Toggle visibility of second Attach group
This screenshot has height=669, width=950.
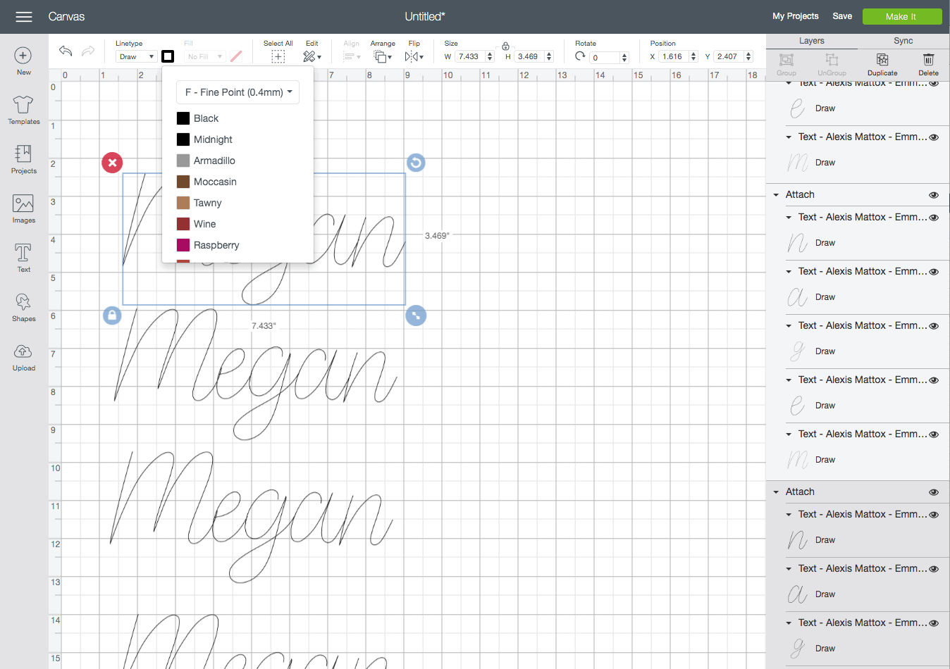[x=934, y=492]
